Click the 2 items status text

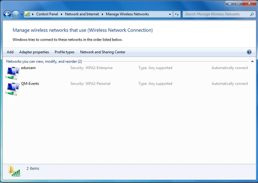coord(33,168)
